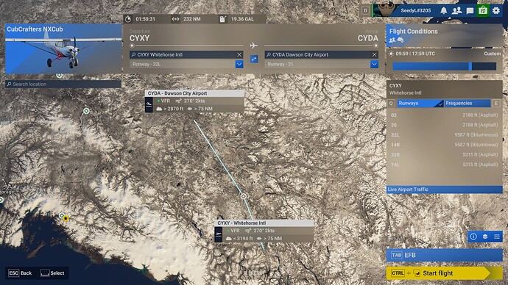
Task: Open the EFB
Action: (x=444, y=256)
